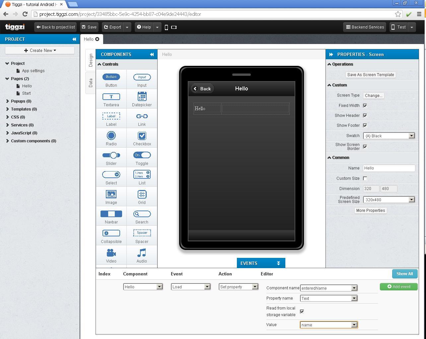Select the Video component icon
Screen dimensions: 426x339
[x=111, y=253]
